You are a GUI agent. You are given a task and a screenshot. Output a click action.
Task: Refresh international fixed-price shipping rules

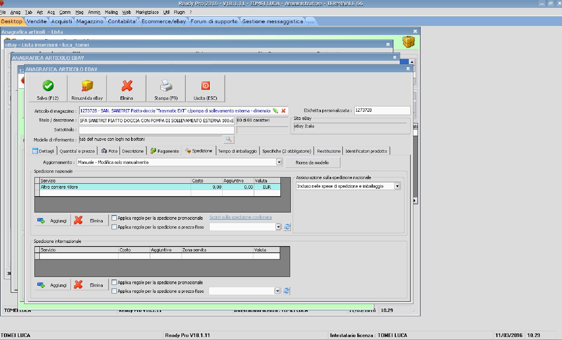click(x=286, y=291)
